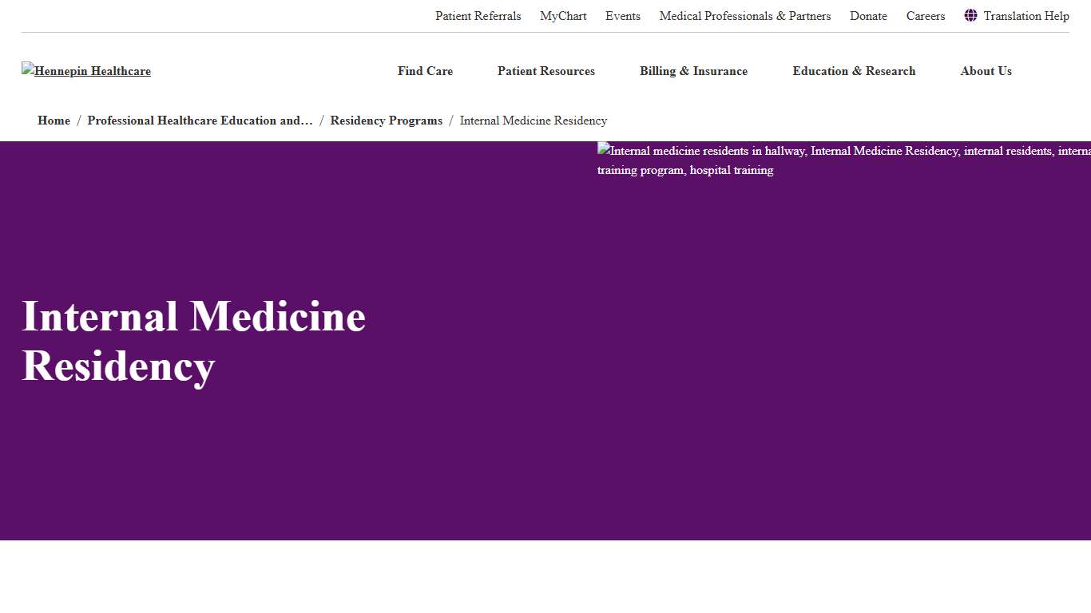The height and width of the screenshot is (613, 1091).
Task: Expand the Billing & Insurance dropdown
Action: (x=693, y=71)
